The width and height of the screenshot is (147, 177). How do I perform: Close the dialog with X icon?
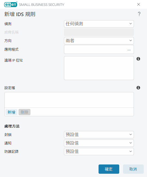[139, 4]
